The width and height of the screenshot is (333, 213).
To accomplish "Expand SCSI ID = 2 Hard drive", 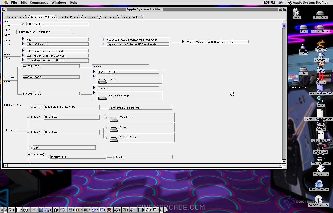I will 31,132.
